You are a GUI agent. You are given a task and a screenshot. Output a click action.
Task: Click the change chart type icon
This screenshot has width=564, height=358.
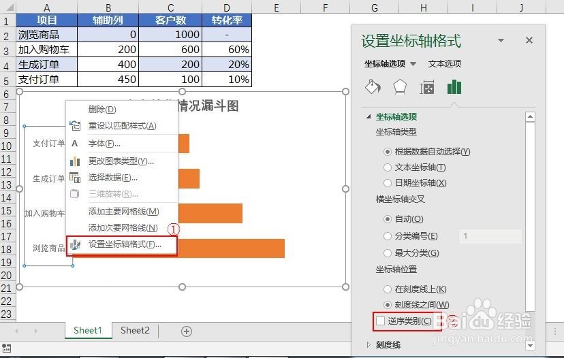[75, 161]
